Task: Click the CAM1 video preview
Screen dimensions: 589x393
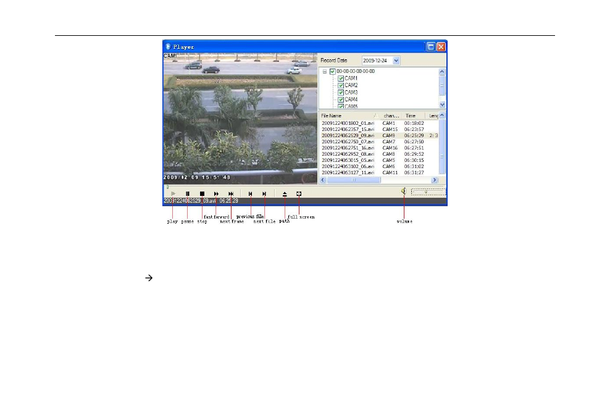Action: [x=240, y=119]
